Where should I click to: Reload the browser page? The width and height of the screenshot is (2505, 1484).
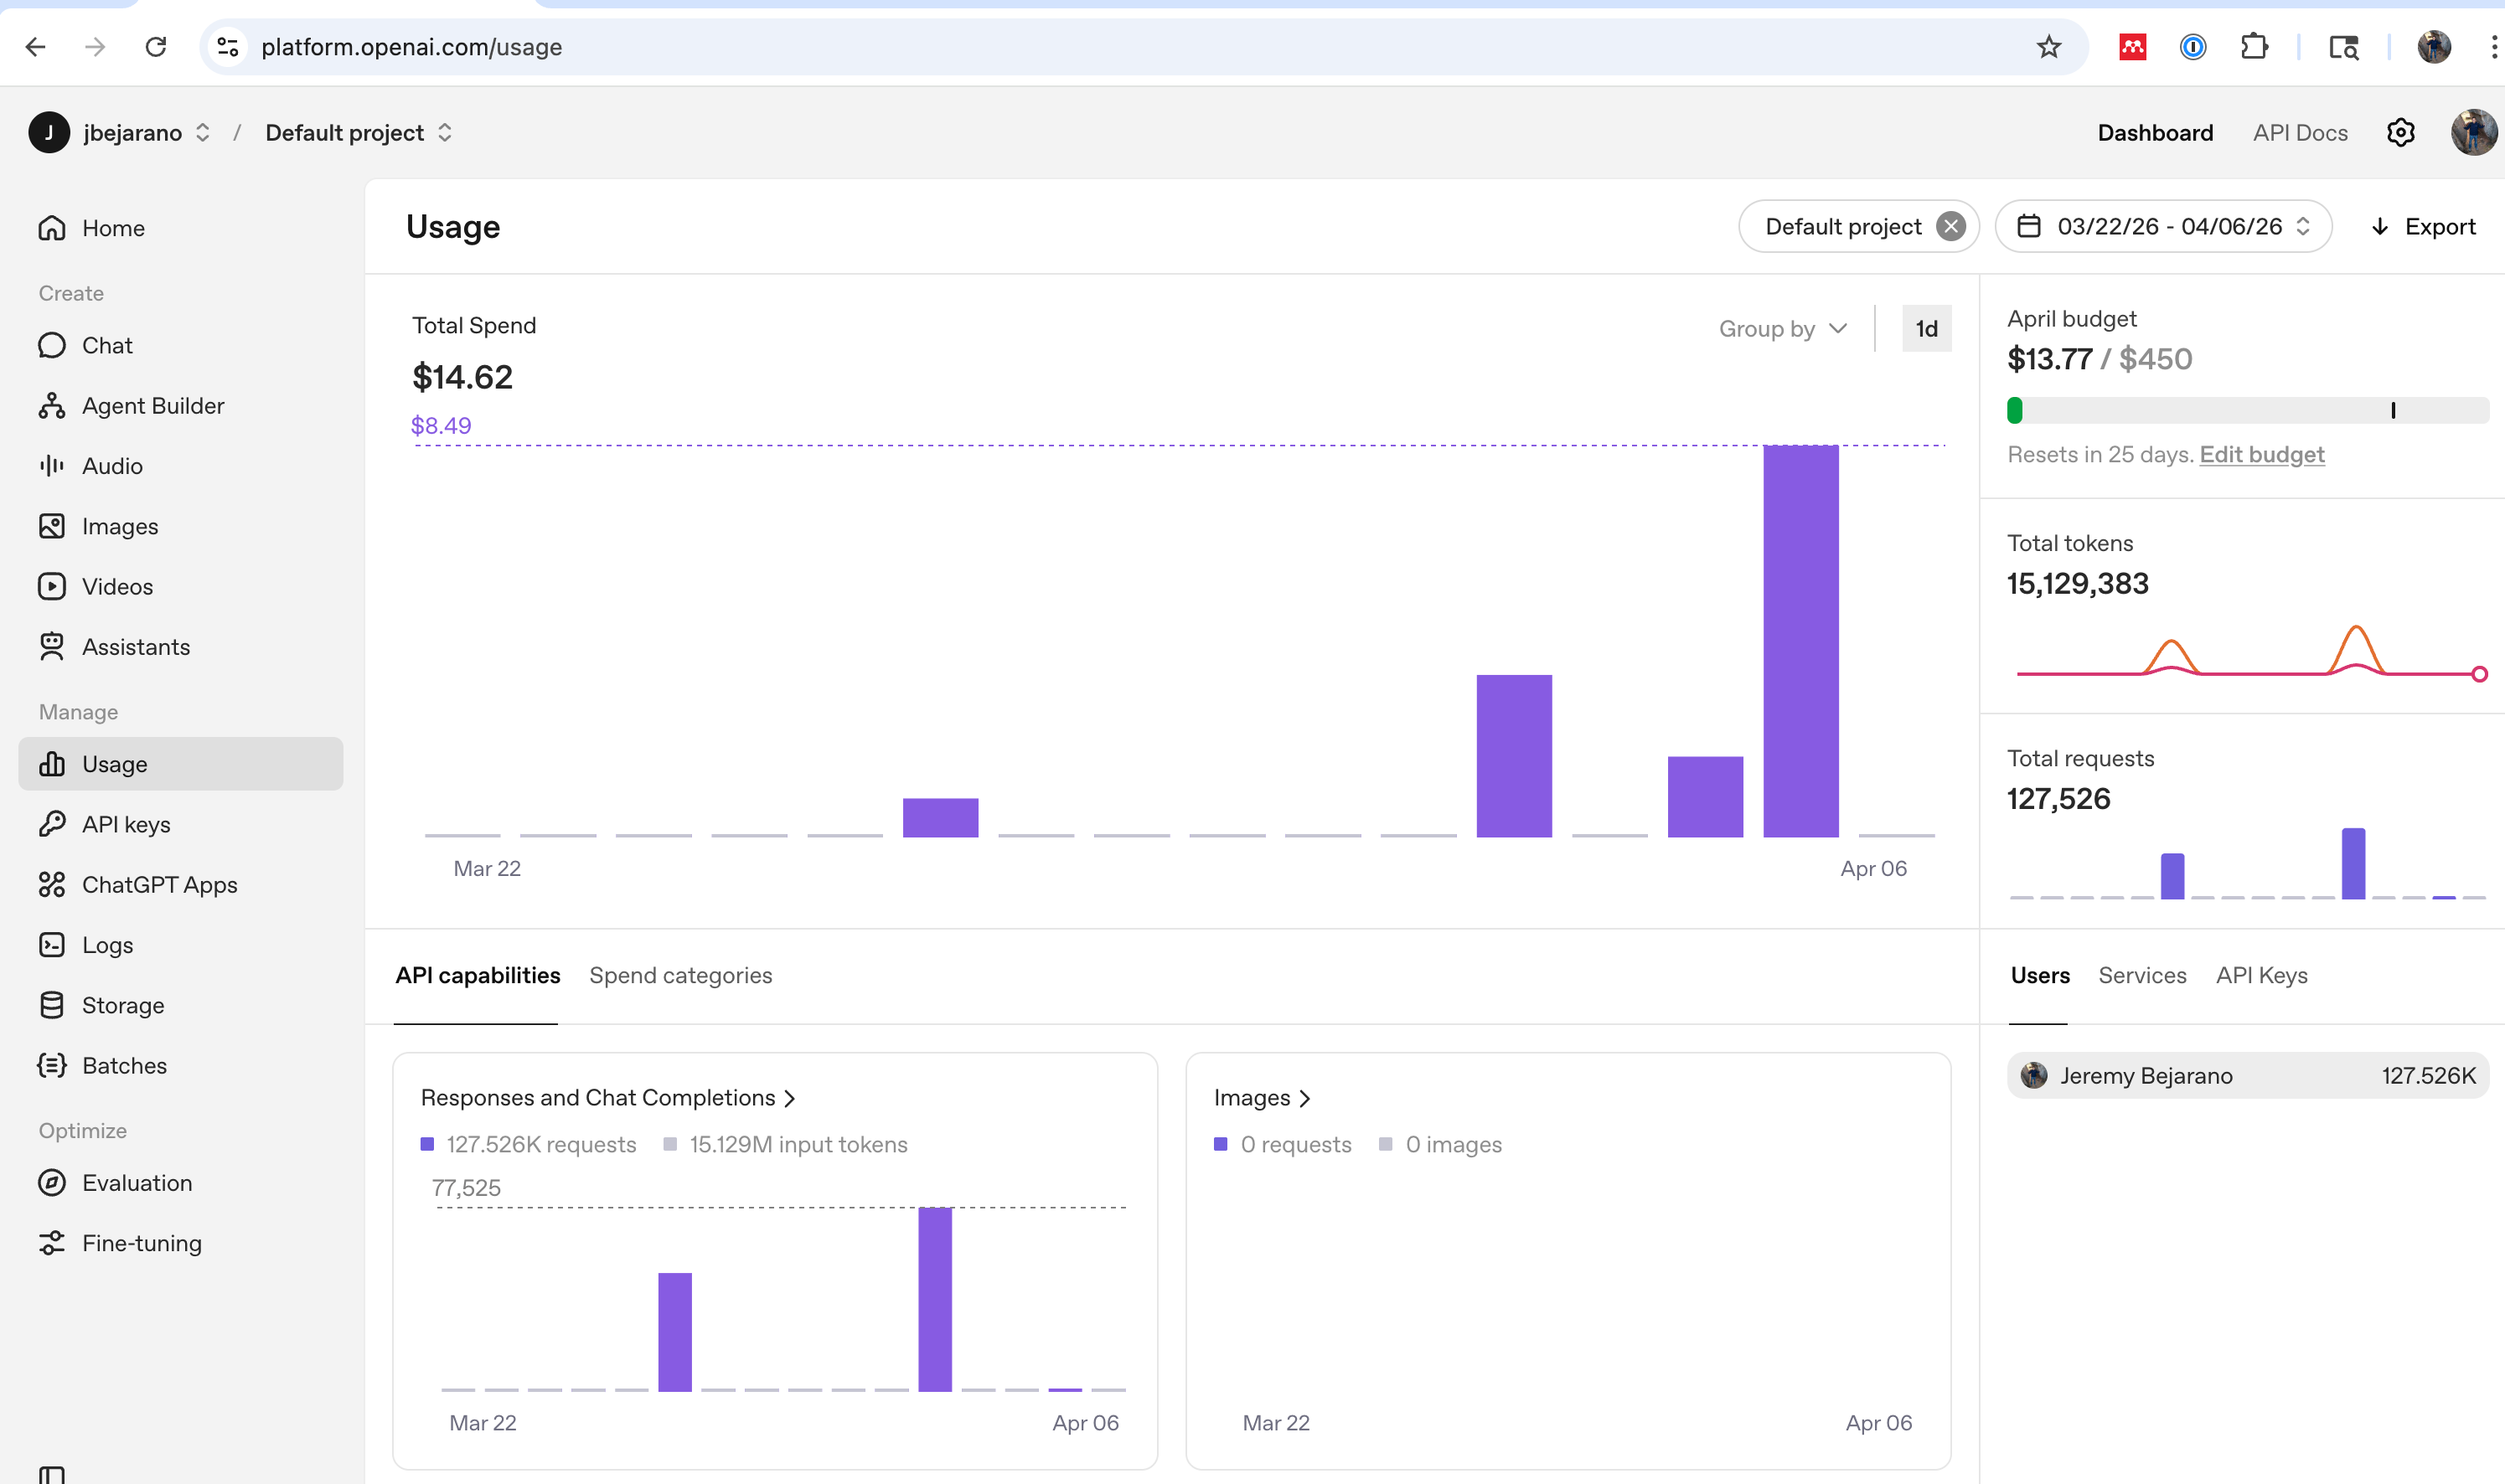click(x=156, y=47)
